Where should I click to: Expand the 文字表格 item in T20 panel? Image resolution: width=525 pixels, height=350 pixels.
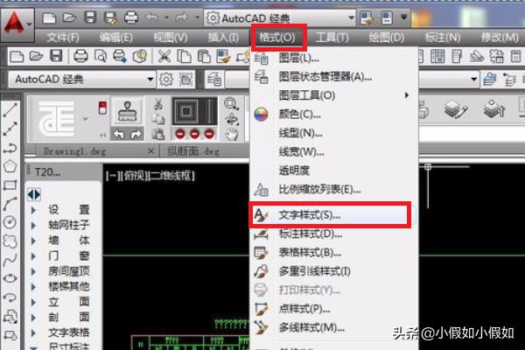click(33, 332)
